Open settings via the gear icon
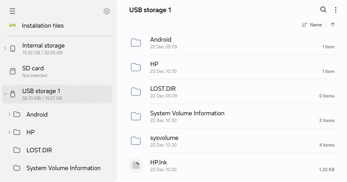The height and width of the screenshot is (182, 347). pos(107,11)
